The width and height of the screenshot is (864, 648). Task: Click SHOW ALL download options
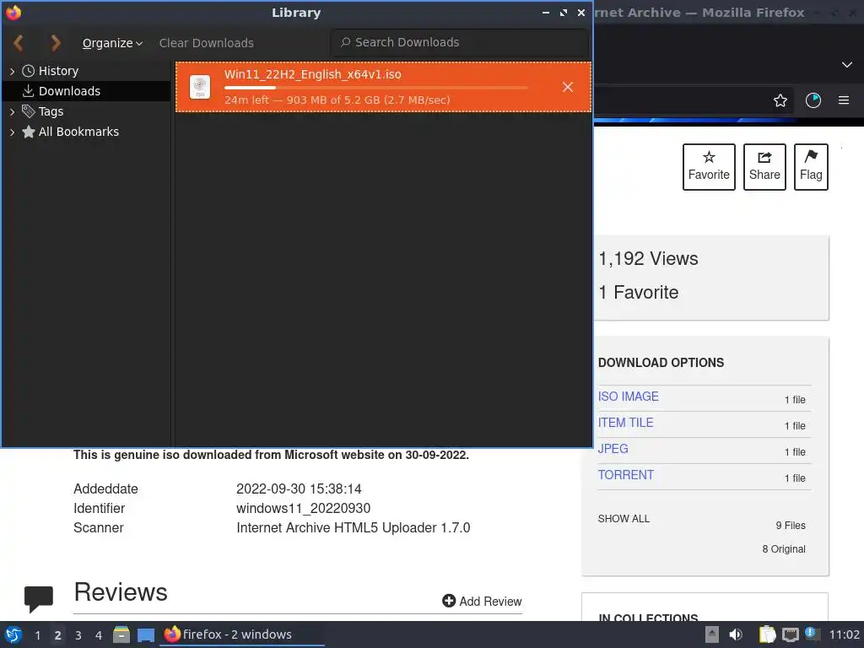[624, 519]
